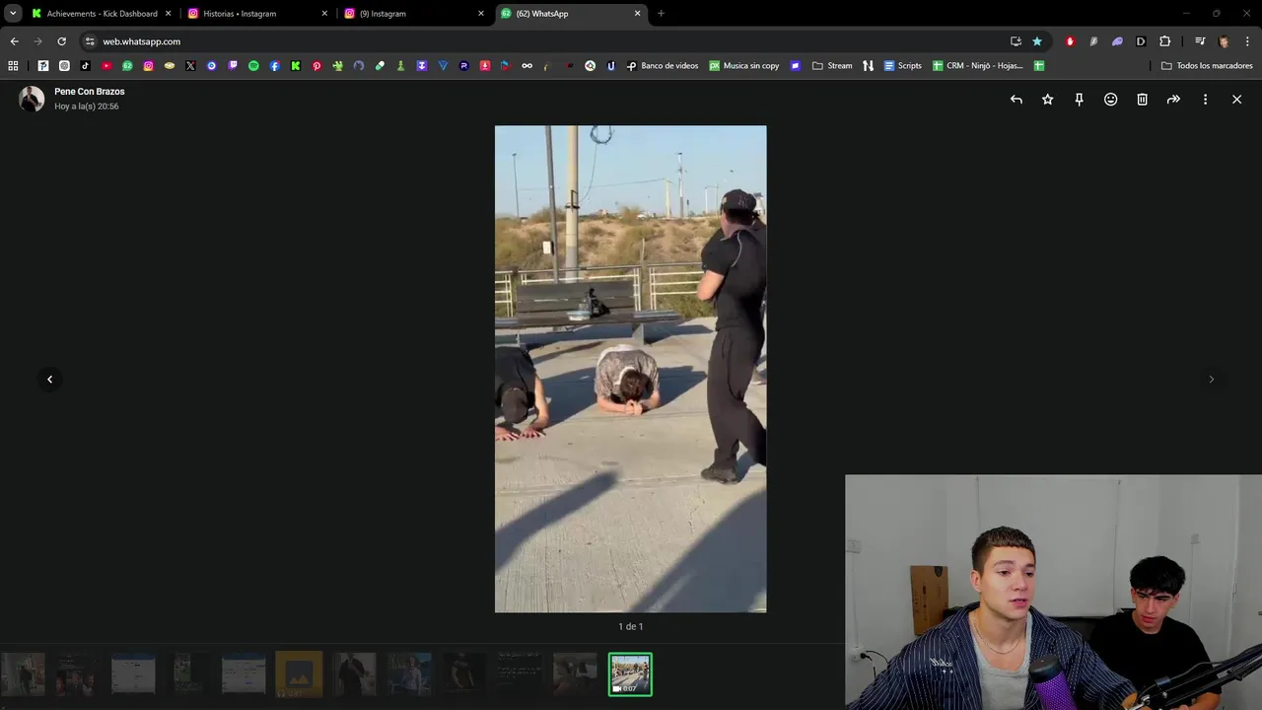The height and width of the screenshot is (710, 1262).
Task: Open the Stream bookmarks folder
Action: tap(832, 66)
